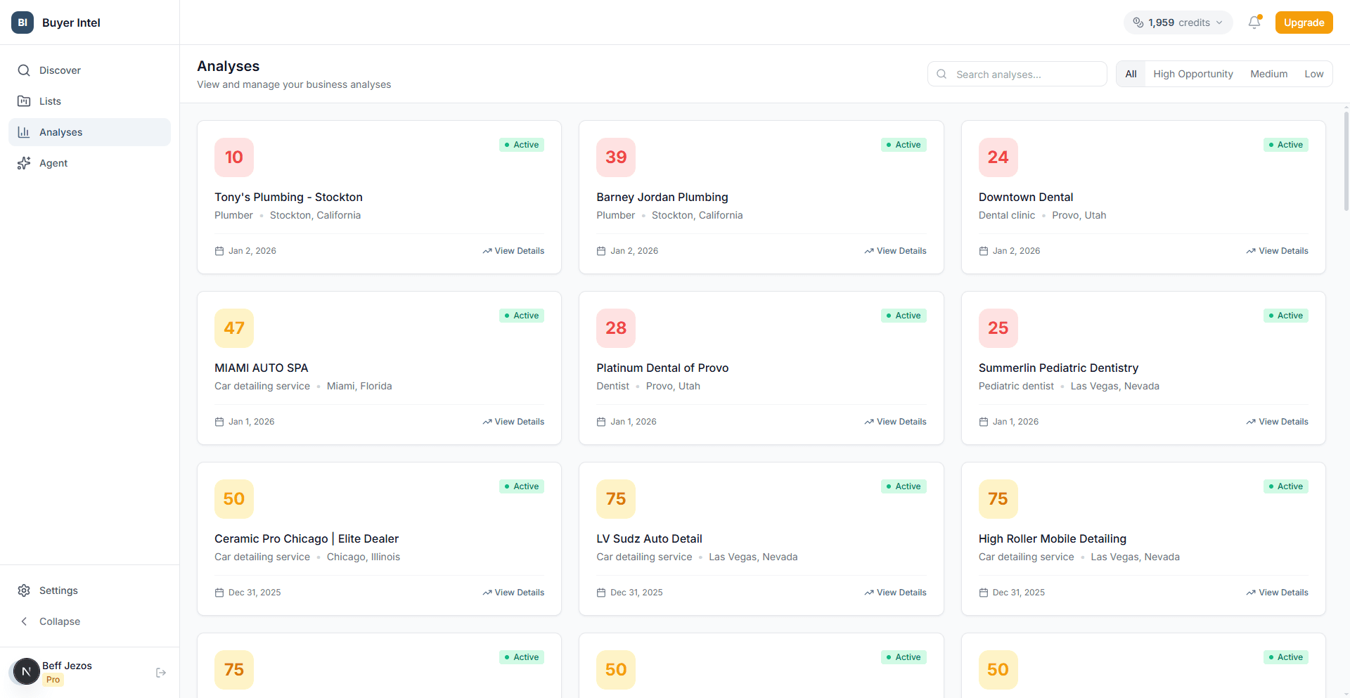The image size is (1350, 698).
Task: Open Discover from the sidebar
Action: [x=60, y=70]
